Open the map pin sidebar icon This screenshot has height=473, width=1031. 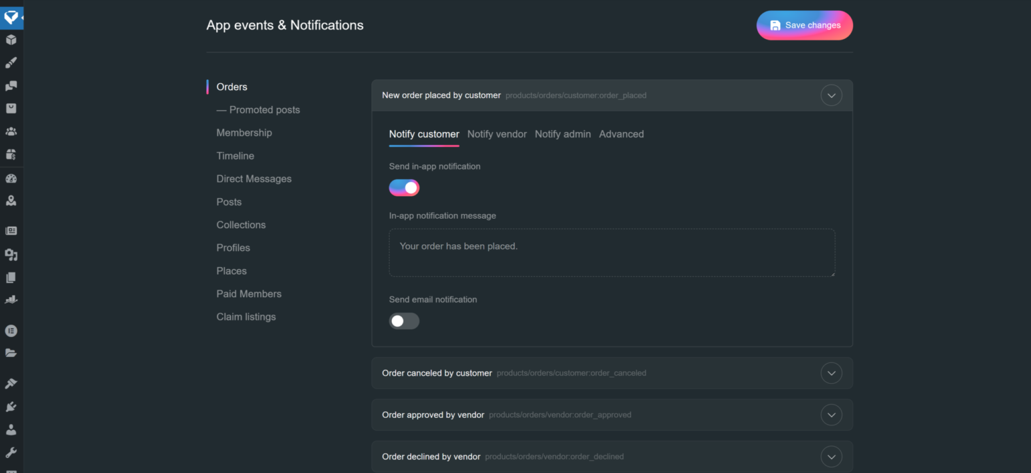(x=11, y=201)
